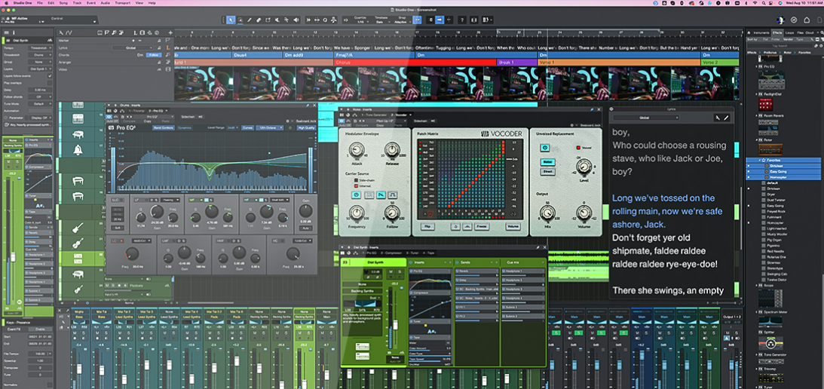Open the video player toolbar icon
Image resolution: width=824 pixels, height=389 pixels.
tap(473, 20)
